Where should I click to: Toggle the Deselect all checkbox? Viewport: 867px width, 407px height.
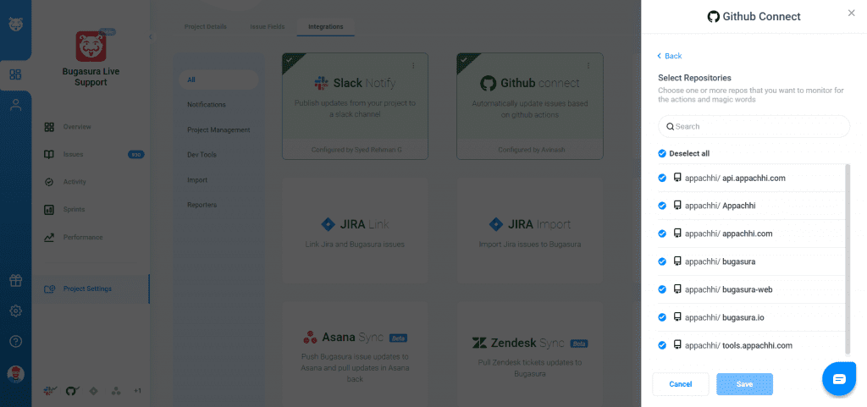[662, 153]
